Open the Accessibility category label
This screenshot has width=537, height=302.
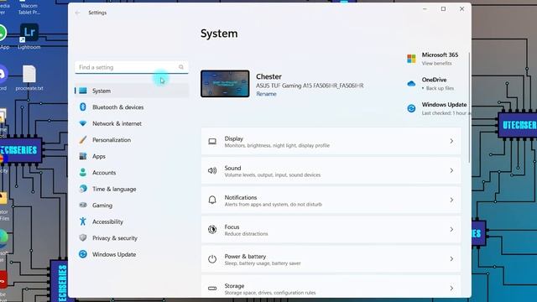pyautogui.click(x=107, y=221)
